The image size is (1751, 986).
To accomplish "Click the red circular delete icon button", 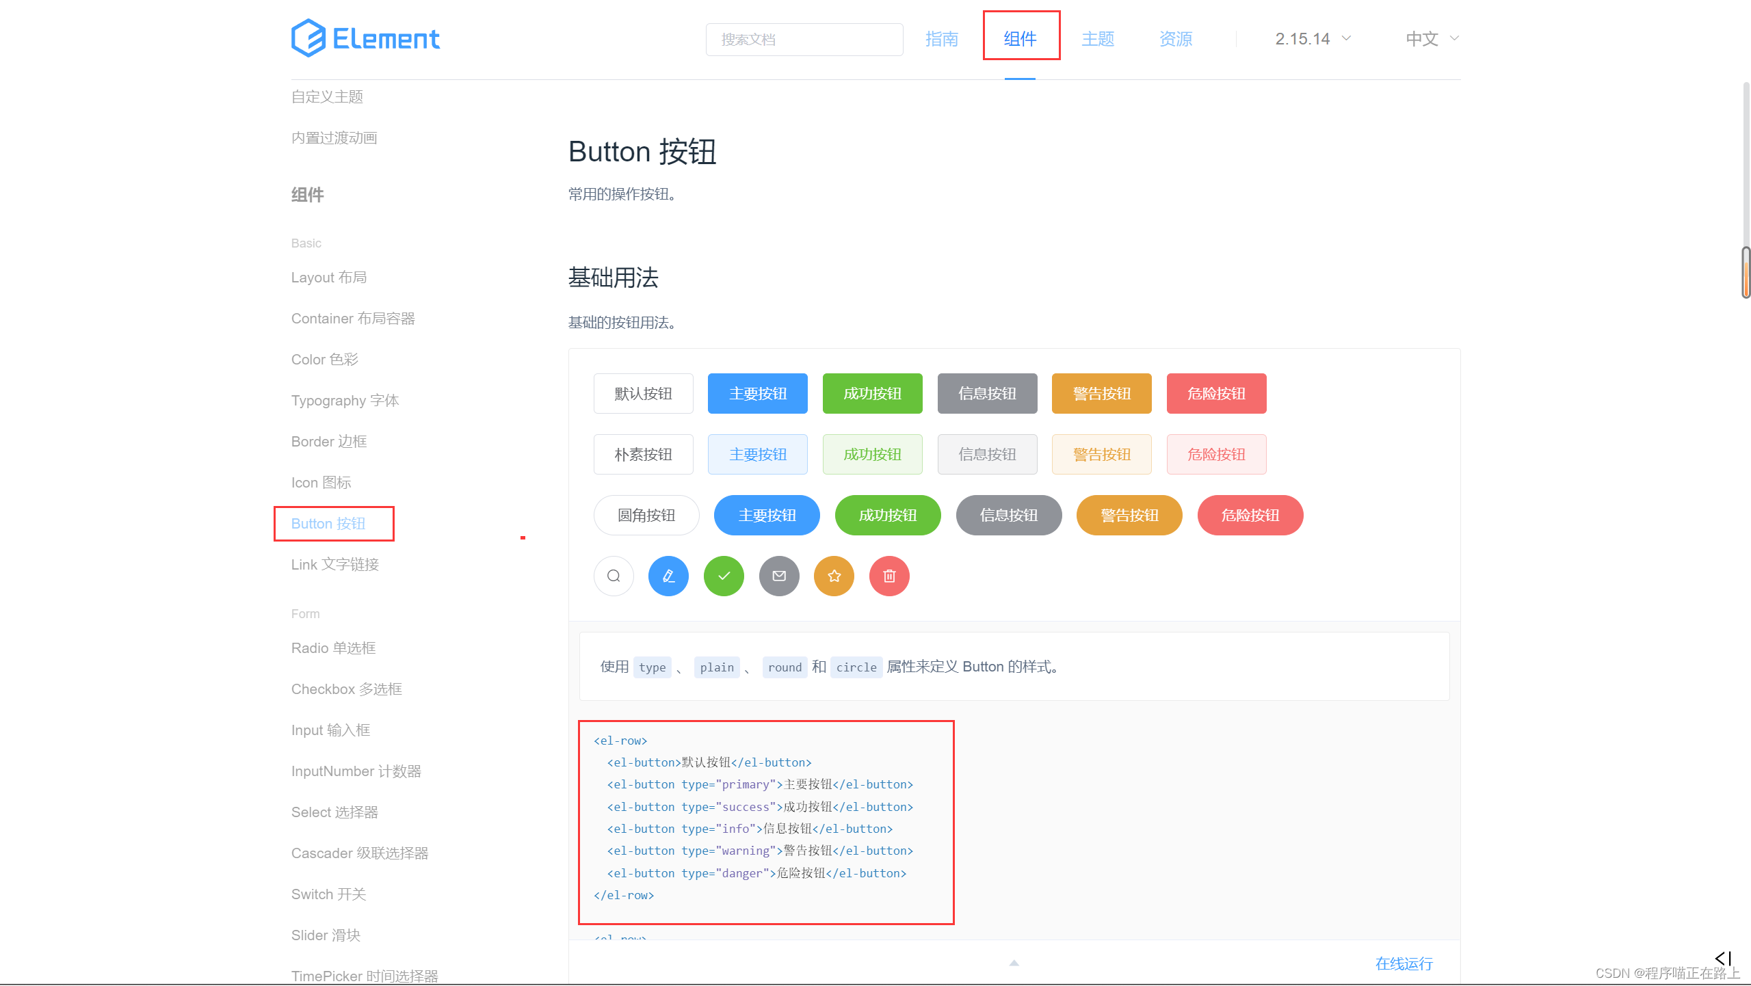I will pos(889,576).
